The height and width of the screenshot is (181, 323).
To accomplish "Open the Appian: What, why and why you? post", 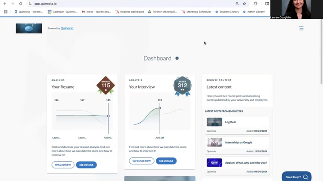I will [x=237, y=166].
